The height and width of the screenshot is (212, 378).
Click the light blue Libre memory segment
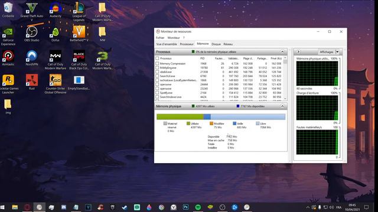pos(248,117)
